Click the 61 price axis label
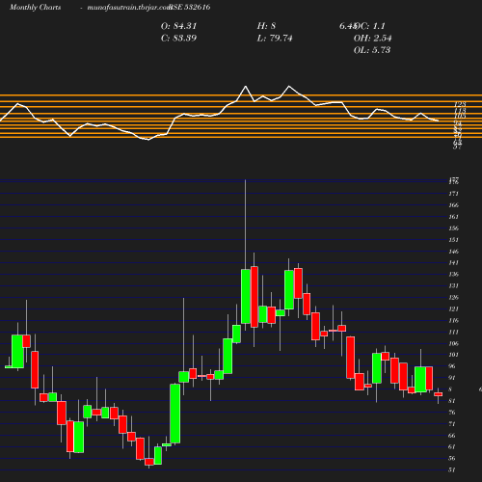 (452, 446)
